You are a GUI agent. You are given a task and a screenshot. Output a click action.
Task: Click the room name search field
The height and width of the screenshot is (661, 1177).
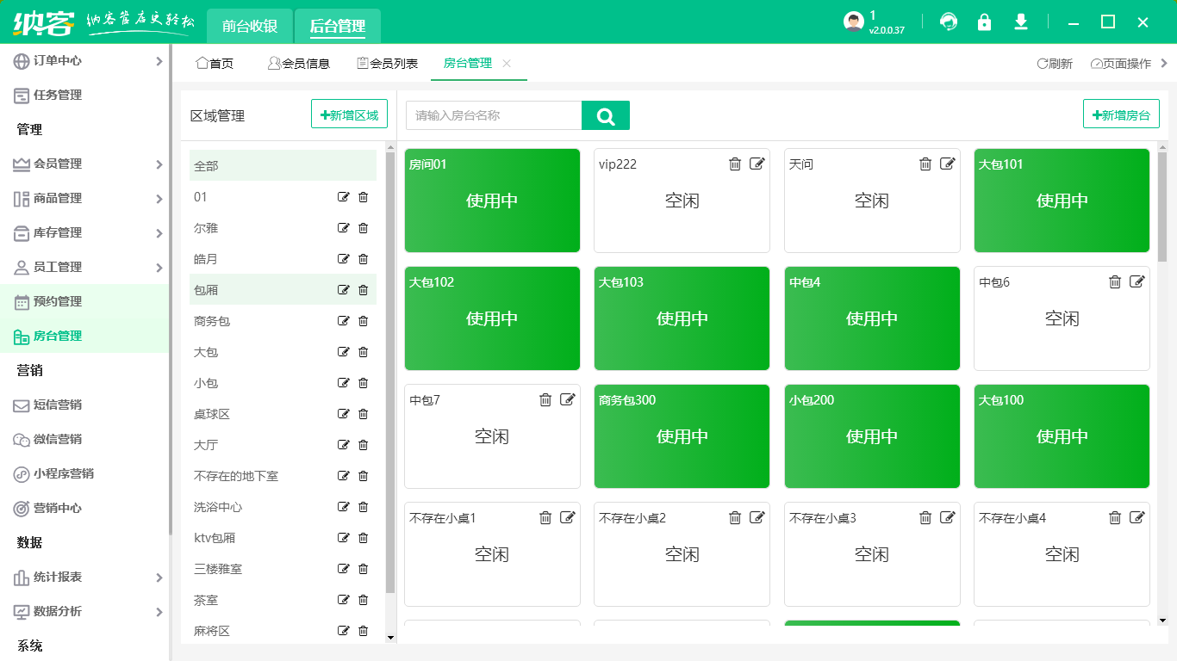494,115
